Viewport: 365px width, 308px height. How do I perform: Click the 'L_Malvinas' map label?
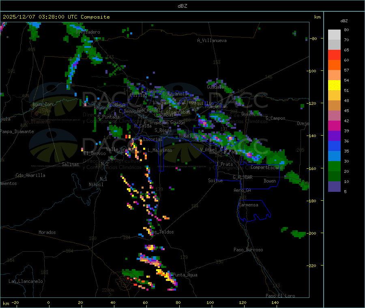[160, 150]
